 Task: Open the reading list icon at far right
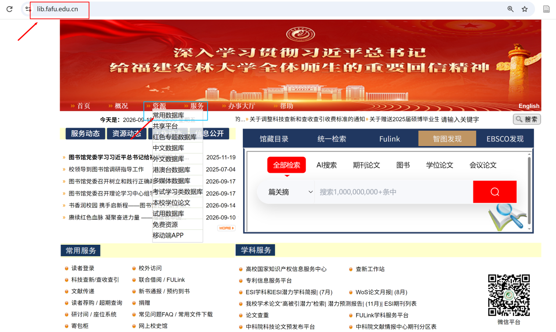pyautogui.click(x=546, y=9)
